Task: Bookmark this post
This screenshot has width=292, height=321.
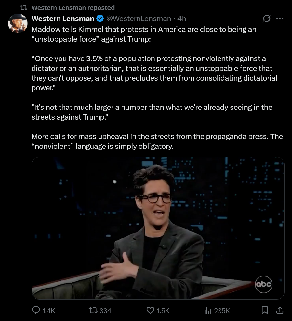Action: (265, 310)
